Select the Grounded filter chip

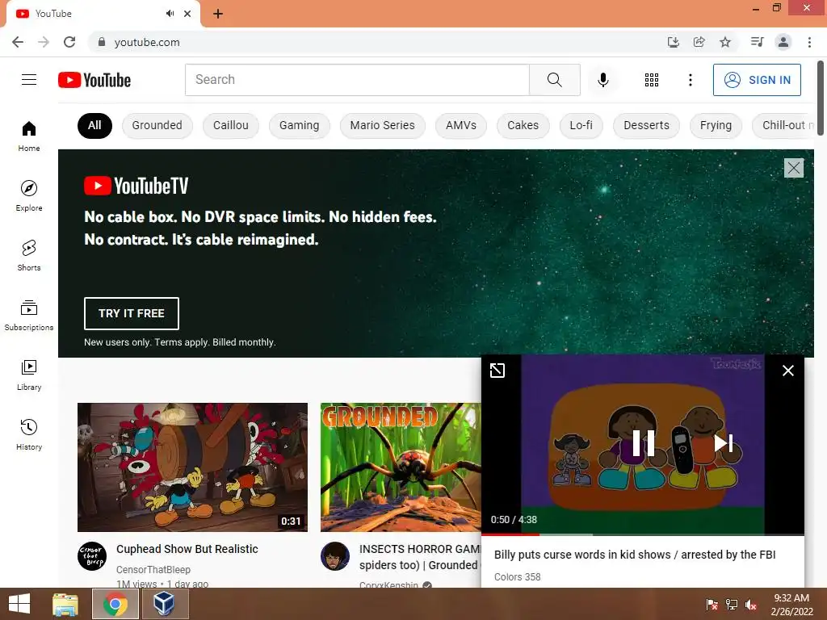pyautogui.click(x=157, y=125)
